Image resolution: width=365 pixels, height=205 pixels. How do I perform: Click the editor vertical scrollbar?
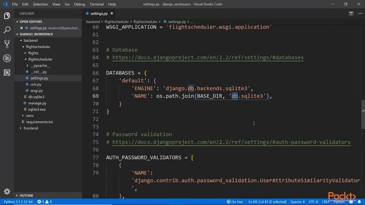[363, 114]
